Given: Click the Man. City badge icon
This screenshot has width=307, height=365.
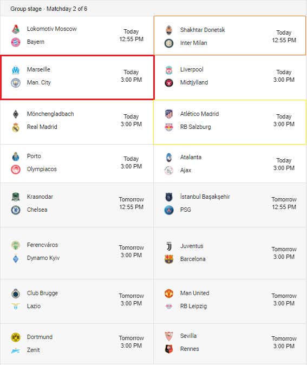Looking at the screenshot, I should pyautogui.click(x=16, y=83).
